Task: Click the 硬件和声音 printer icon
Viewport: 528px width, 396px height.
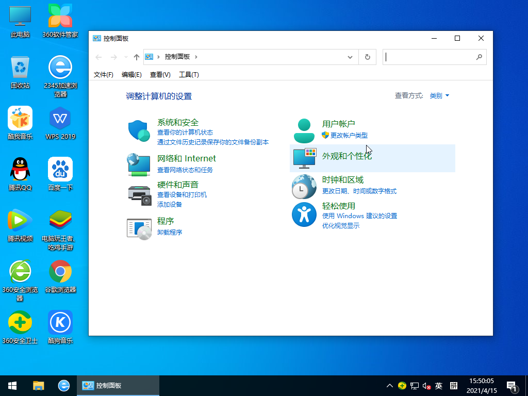Action: (139, 195)
